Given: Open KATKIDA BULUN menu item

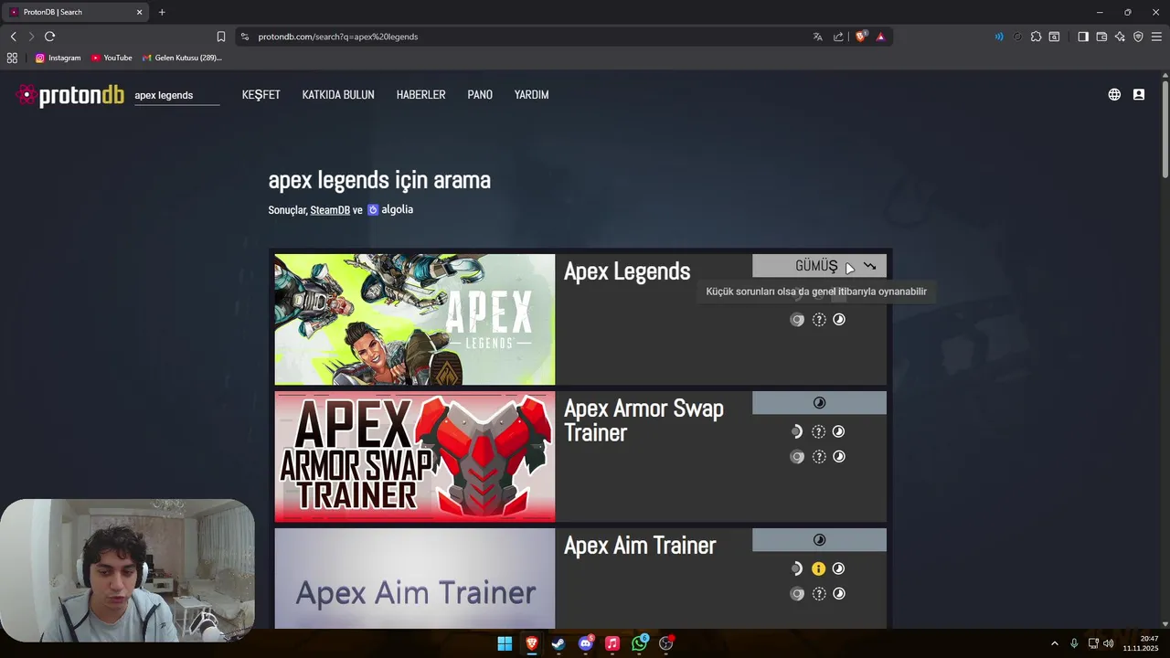Looking at the screenshot, I should click(338, 95).
